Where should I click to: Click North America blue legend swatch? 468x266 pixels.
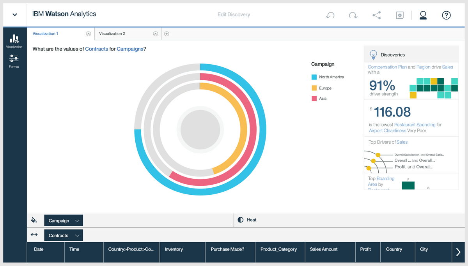click(314, 77)
